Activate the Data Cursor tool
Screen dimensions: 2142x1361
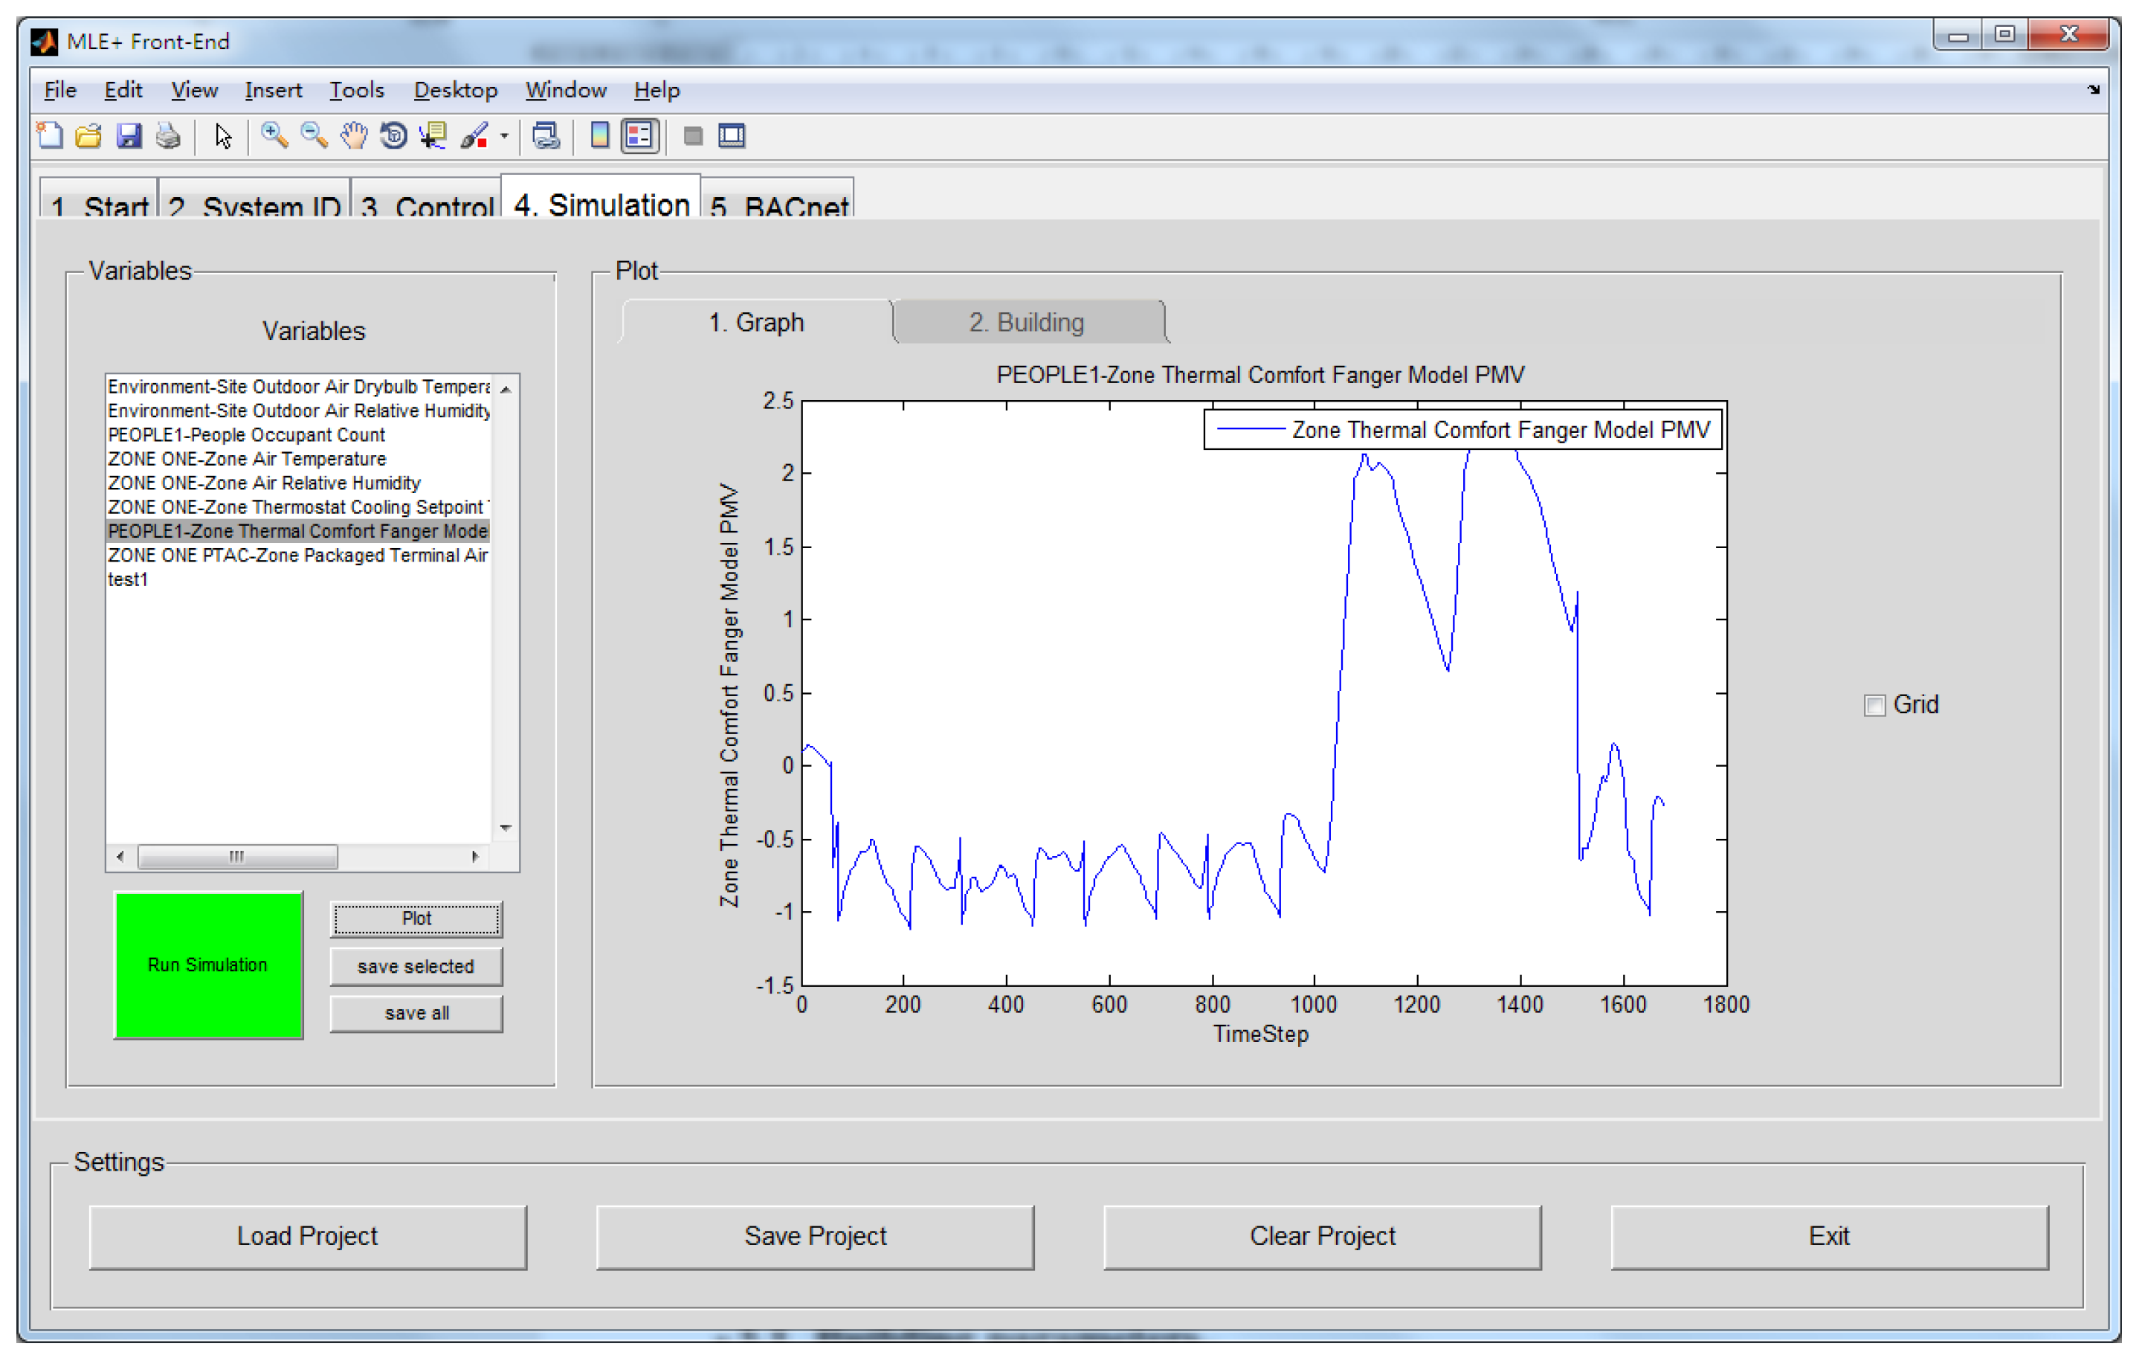tap(433, 136)
